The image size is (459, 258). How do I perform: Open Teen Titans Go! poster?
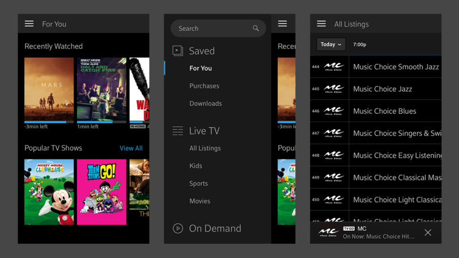[101, 192]
